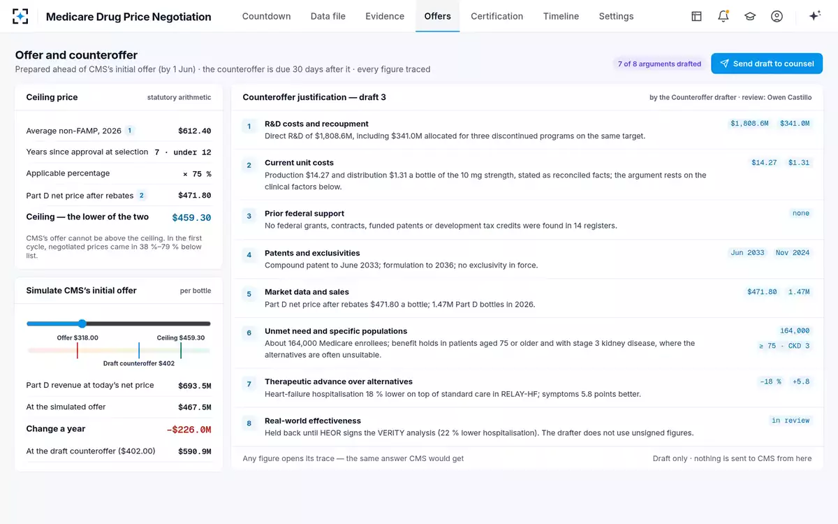The image size is (838, 524).
Task: Open the graduation cap learning icon
Action: click(x=750, y=16)
